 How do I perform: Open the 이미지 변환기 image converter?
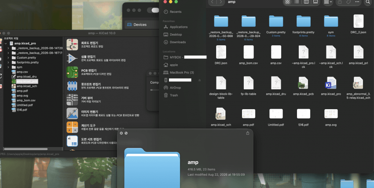click(72, 114)
